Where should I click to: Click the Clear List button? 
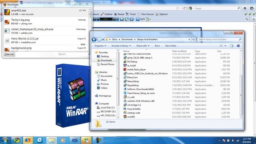[x=9, y=54]
